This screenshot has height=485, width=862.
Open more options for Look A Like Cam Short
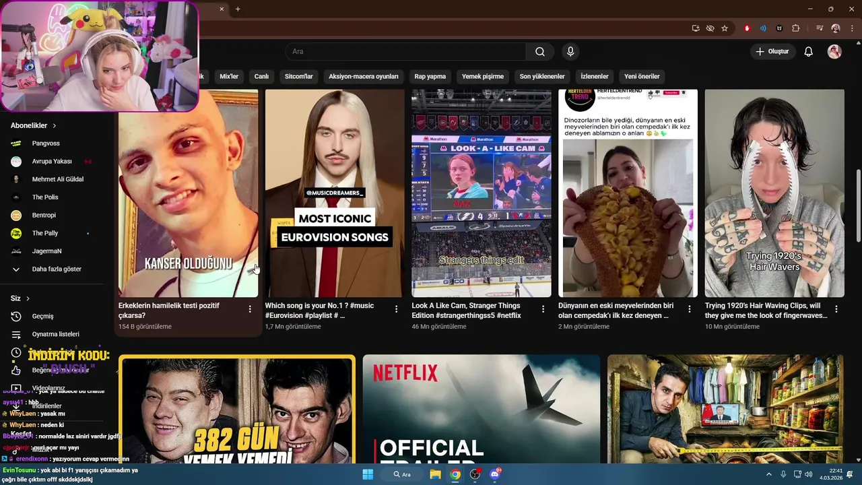[543, 309]
